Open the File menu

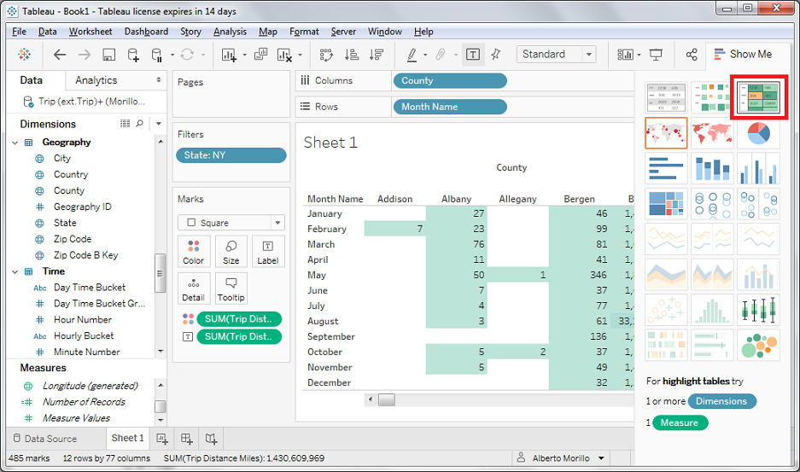coord(19,32)
